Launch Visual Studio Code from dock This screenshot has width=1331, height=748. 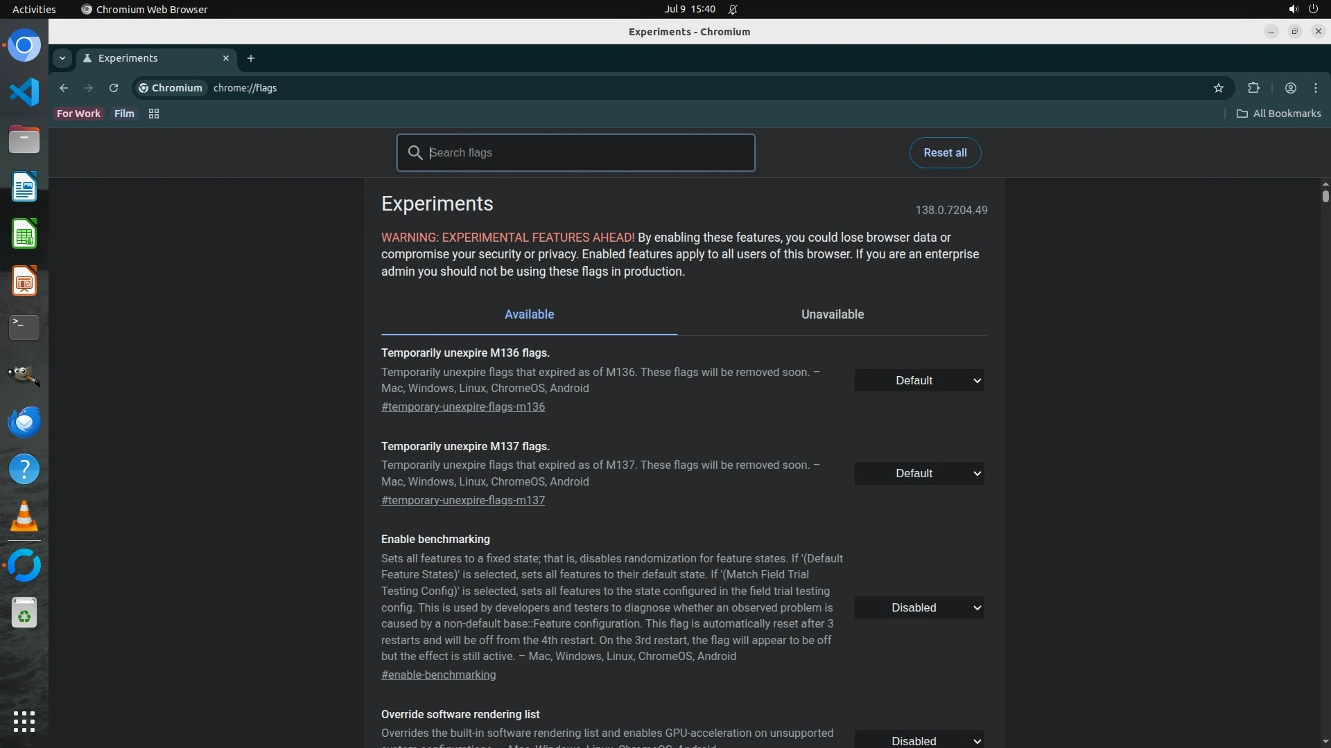tap(24, 92)
